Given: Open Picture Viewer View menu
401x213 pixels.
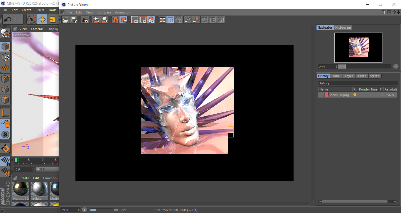Looking at the screenshot, I should tap(90, 12).
